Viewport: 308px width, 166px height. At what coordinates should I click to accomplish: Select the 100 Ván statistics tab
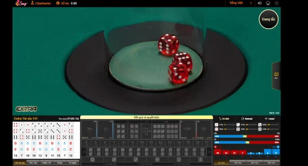238,163
